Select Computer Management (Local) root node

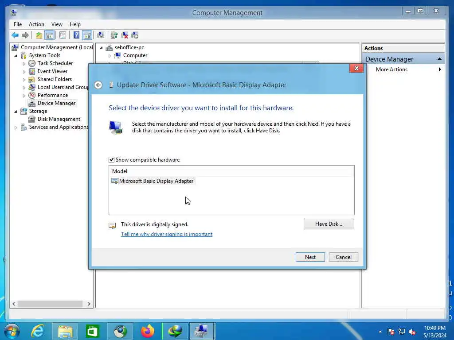click(57, 47)
